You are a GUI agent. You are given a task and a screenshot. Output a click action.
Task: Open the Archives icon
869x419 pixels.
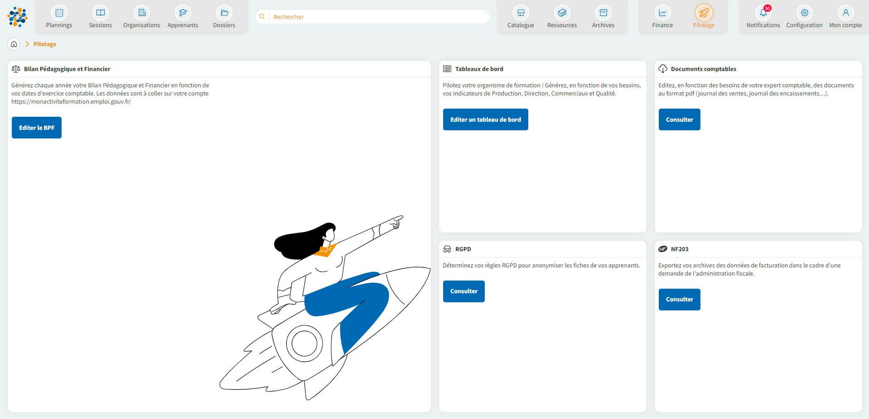click(603, 13)
